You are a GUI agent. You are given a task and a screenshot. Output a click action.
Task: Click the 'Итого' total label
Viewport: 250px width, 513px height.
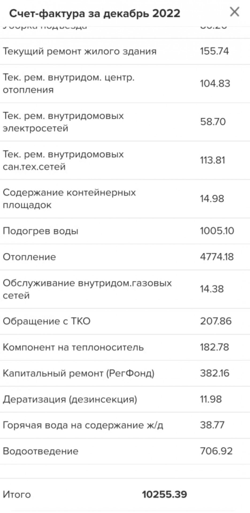[17, 495]
